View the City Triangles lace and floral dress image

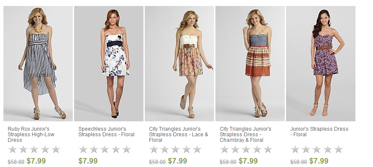(179, 64)
